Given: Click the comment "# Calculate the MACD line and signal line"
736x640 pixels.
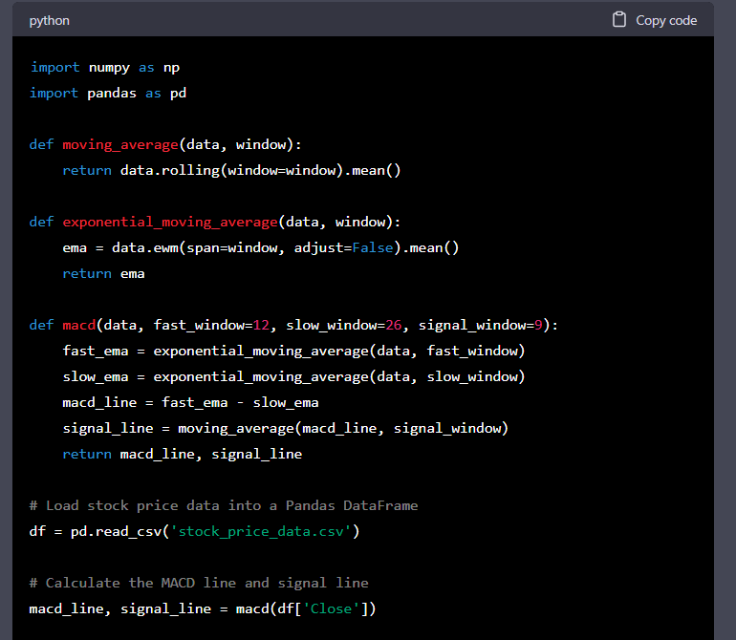Looking at the screenshot, I should tap(199, 584).
